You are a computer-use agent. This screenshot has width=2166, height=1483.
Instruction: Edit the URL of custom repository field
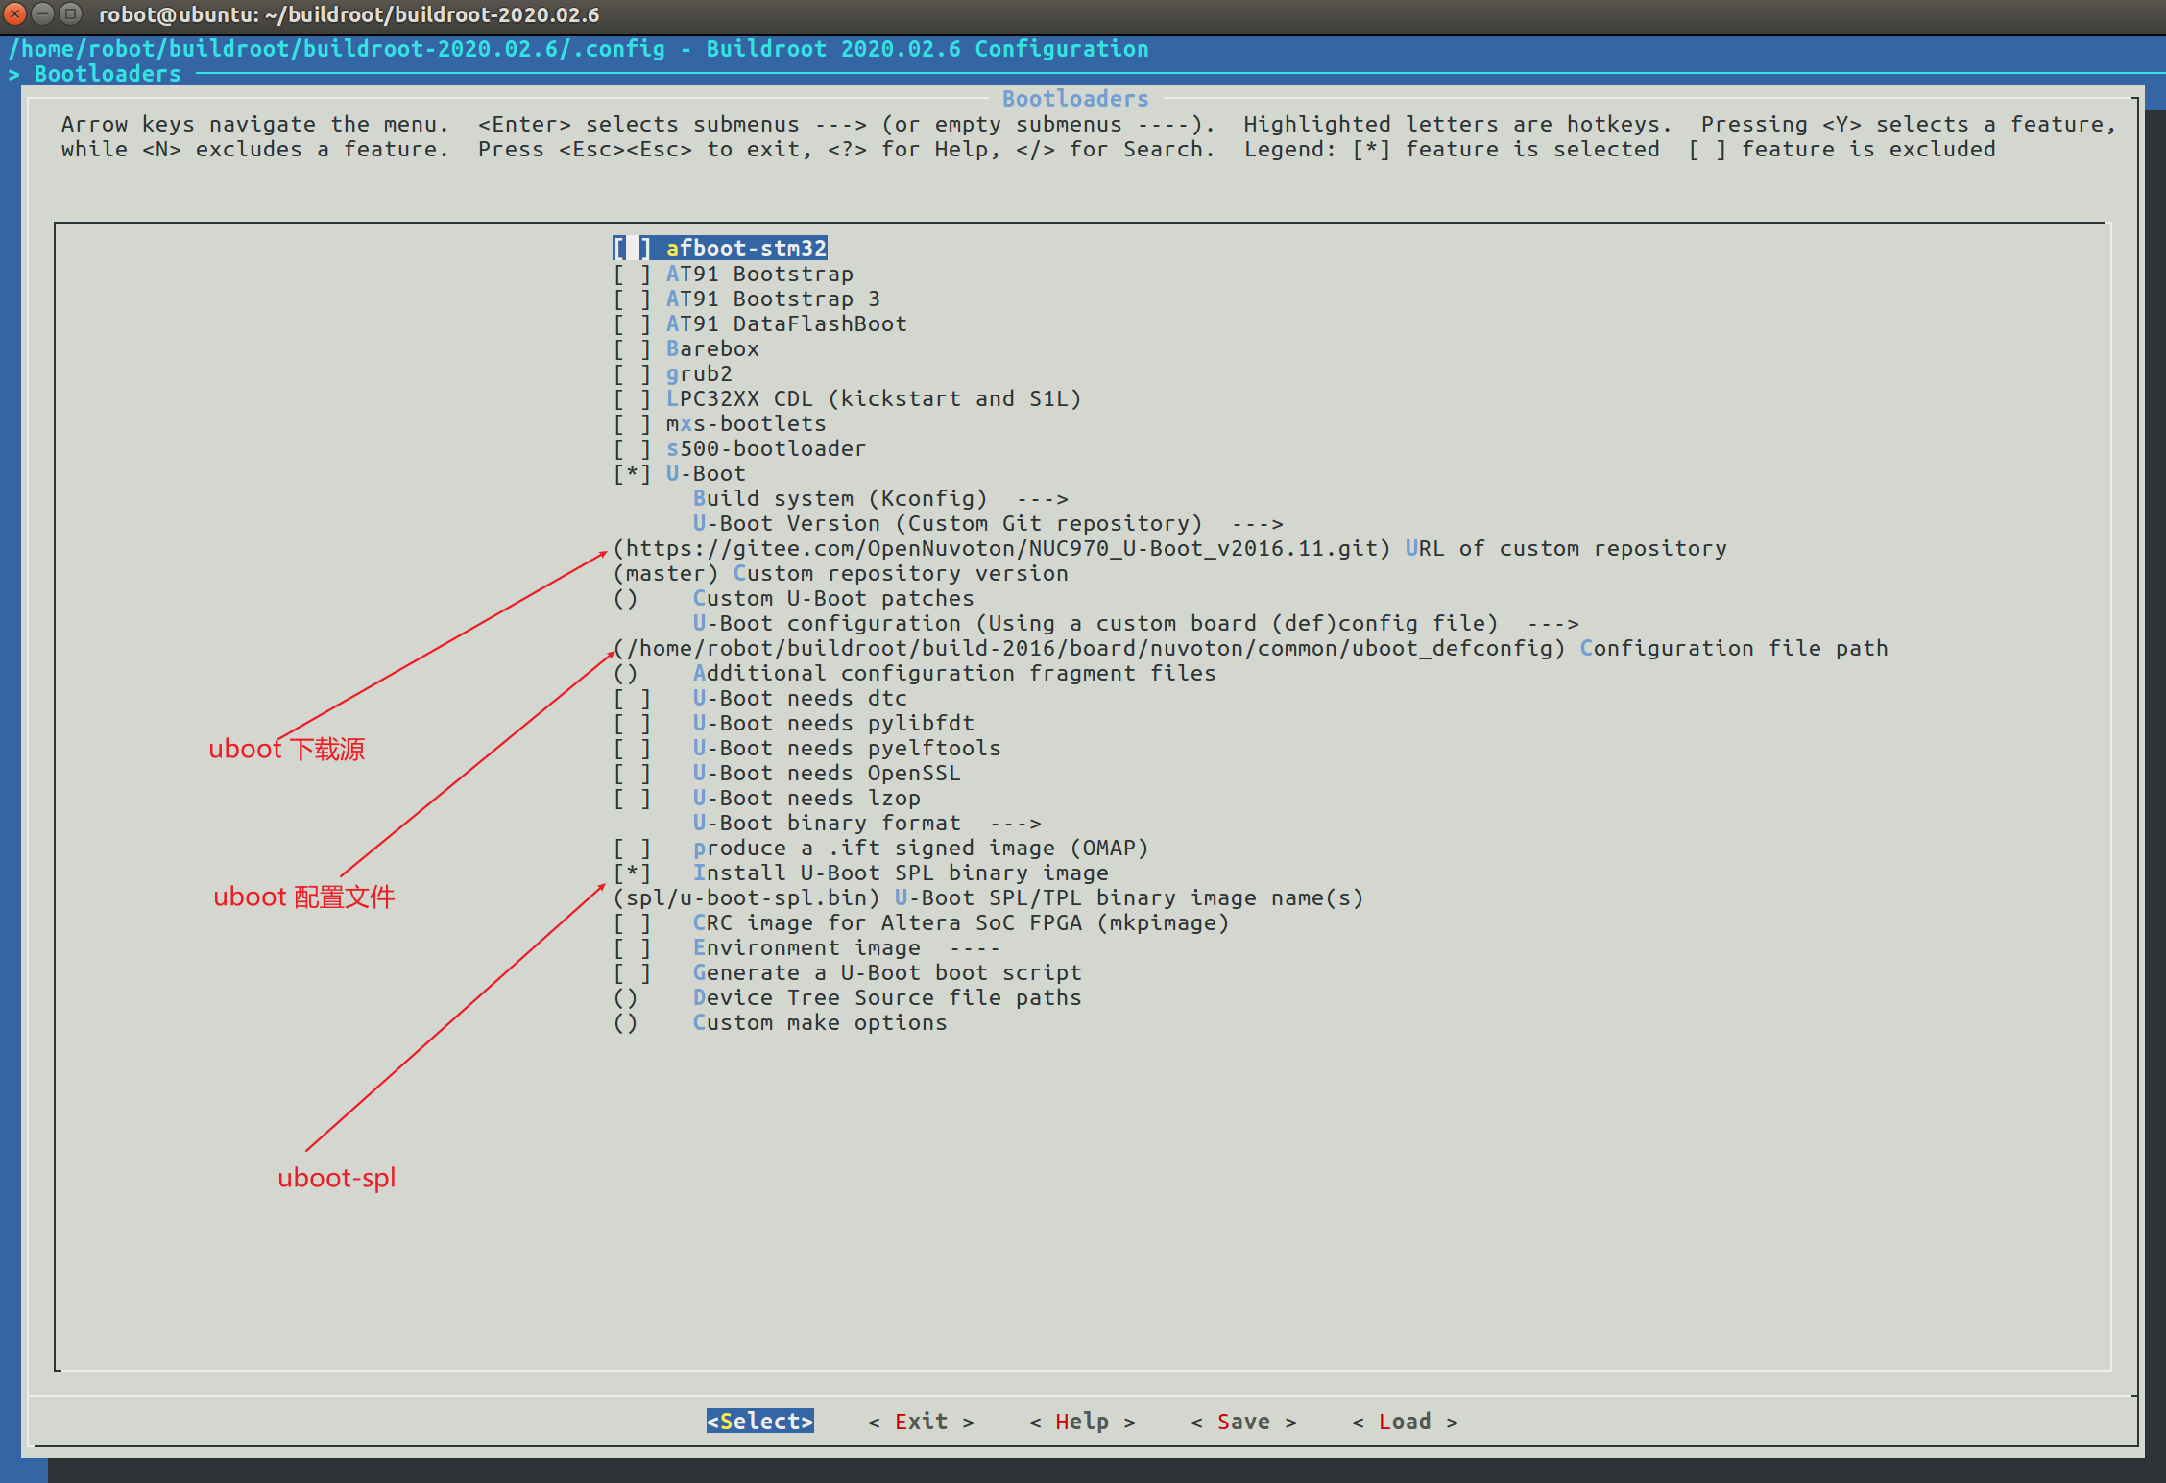coord(1169,548)
